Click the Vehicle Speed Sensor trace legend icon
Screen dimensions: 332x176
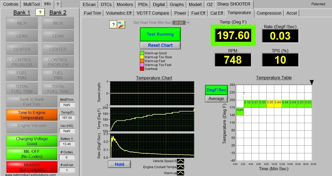tap(180, 161)
